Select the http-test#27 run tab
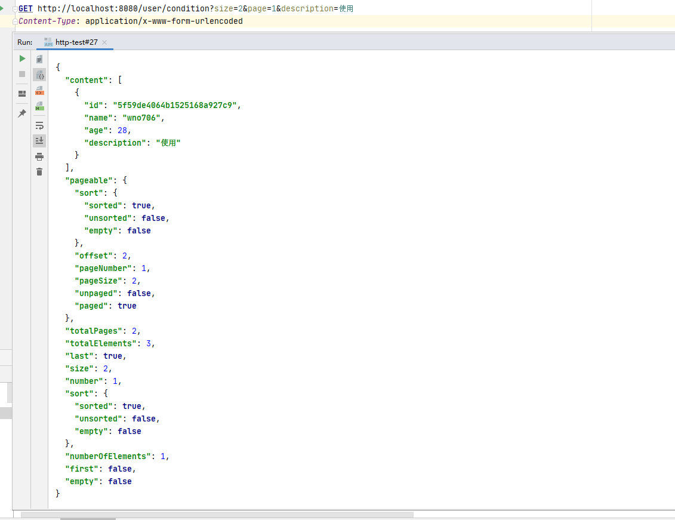675x520 pixels. pos(76,42)
